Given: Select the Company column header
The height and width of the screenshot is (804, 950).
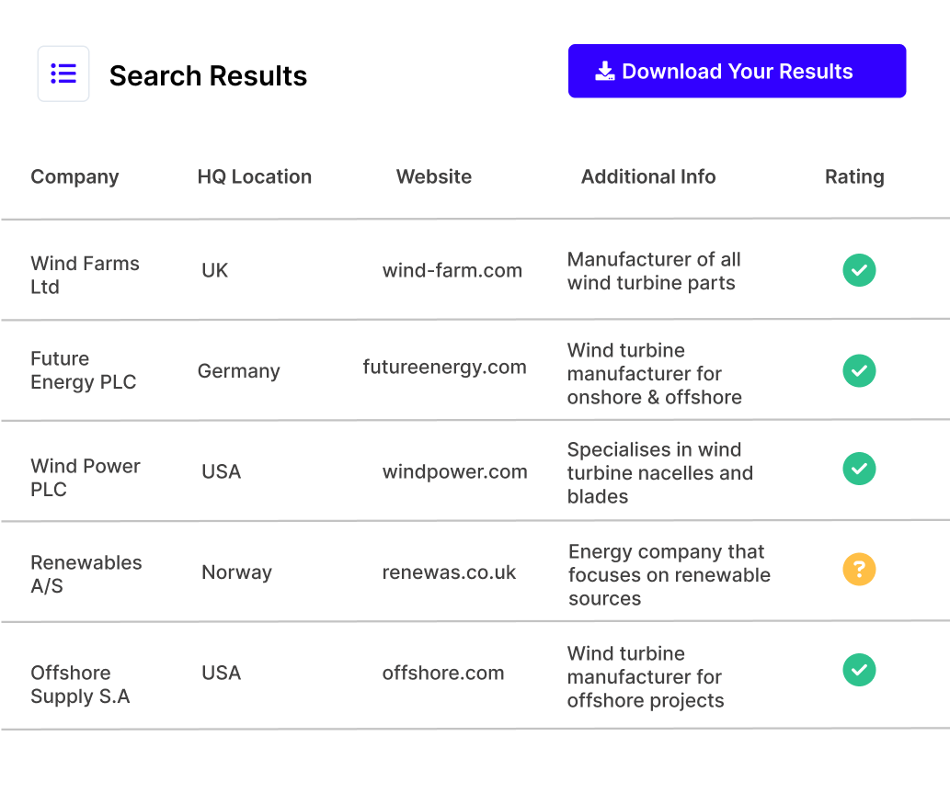Looking at the screenshot, I should (74, 176).
